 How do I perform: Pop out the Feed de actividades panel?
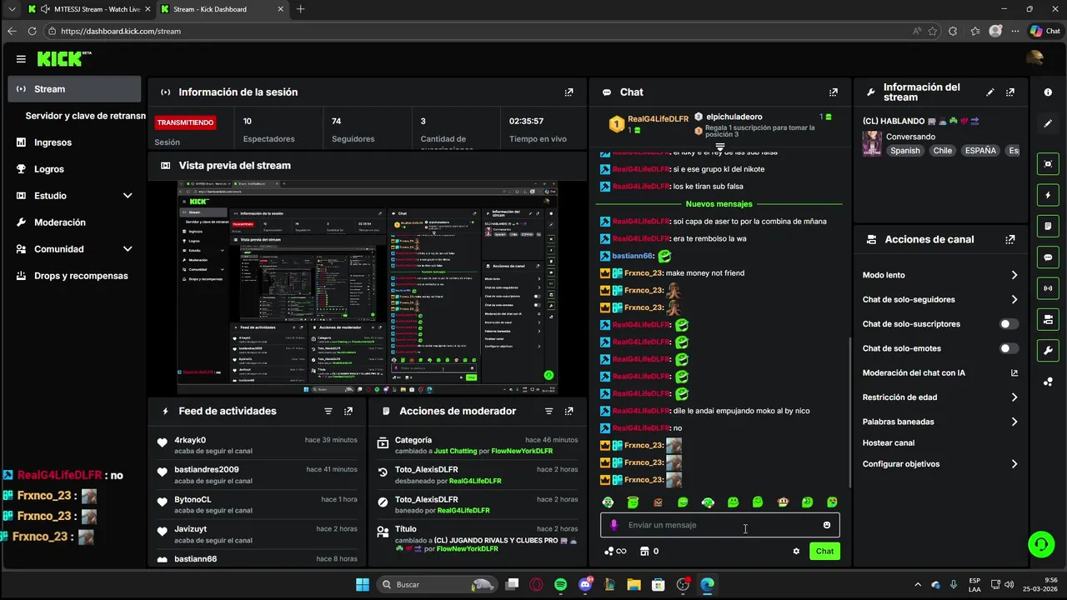348,411
